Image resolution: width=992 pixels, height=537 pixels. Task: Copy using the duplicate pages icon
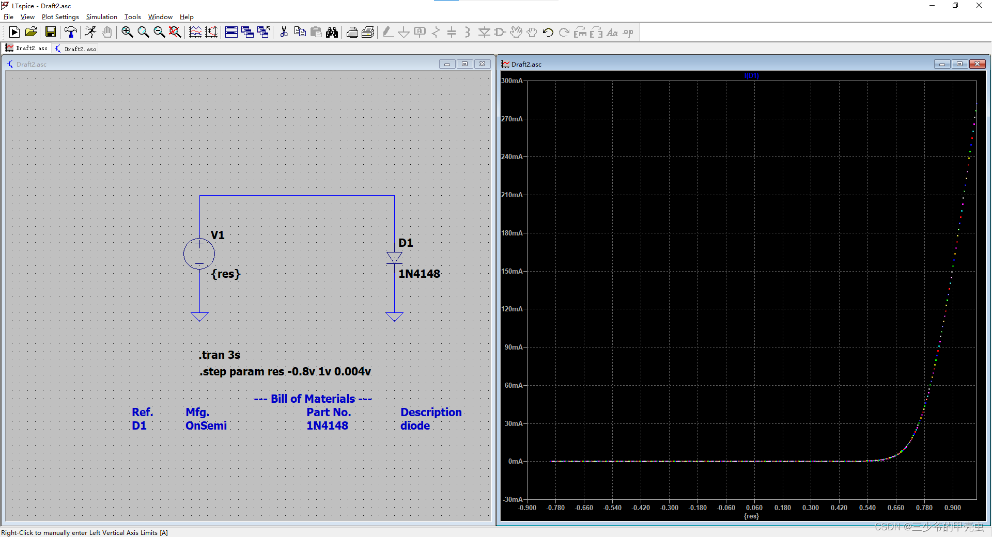tap(300, 32)
